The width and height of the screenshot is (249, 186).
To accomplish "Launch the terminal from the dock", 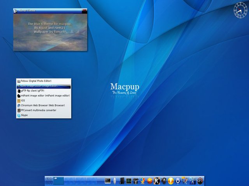I will tap(108, 181).
